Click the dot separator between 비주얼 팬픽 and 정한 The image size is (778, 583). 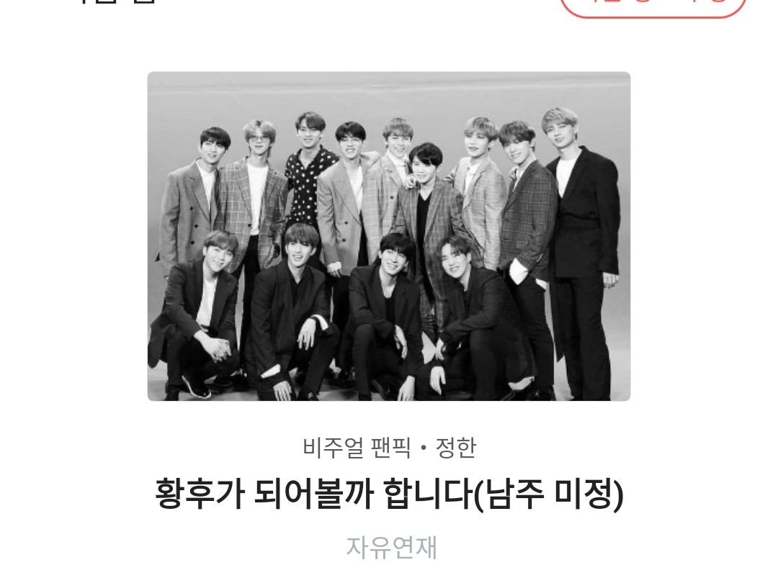(x=424, y=448)
